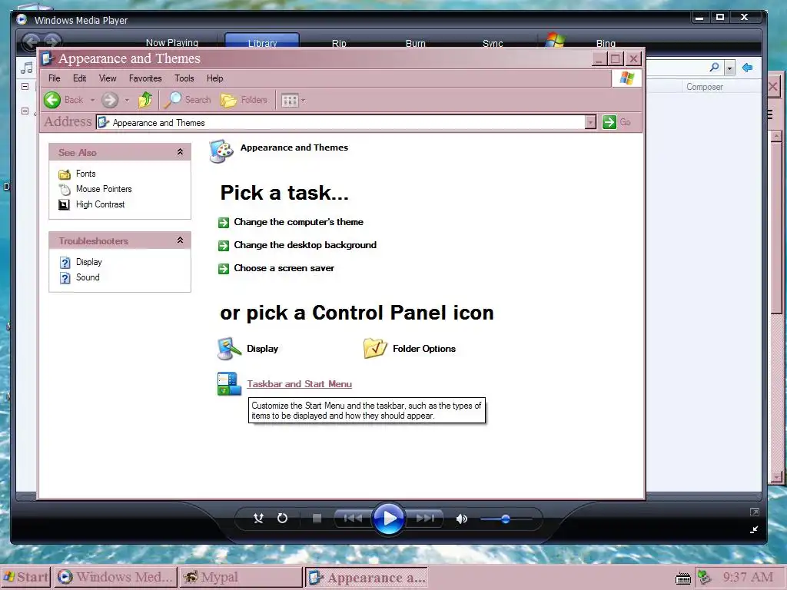Image resolution: width=787 pixels, height=590 pixels.
Task: Open Mouse Pointers link
Action: coord(104,189)
